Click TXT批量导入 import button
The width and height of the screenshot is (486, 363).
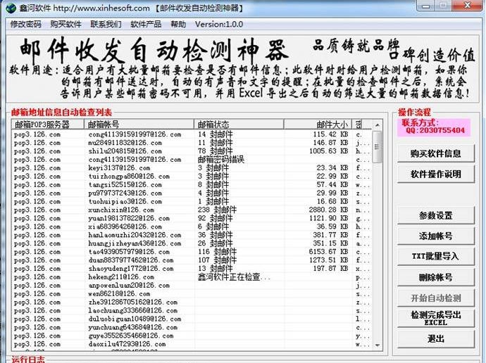pos(436,256)
